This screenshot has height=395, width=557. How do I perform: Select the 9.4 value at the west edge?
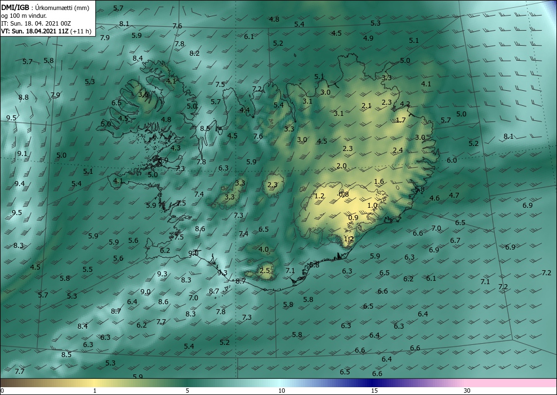[x=19, y=184]
